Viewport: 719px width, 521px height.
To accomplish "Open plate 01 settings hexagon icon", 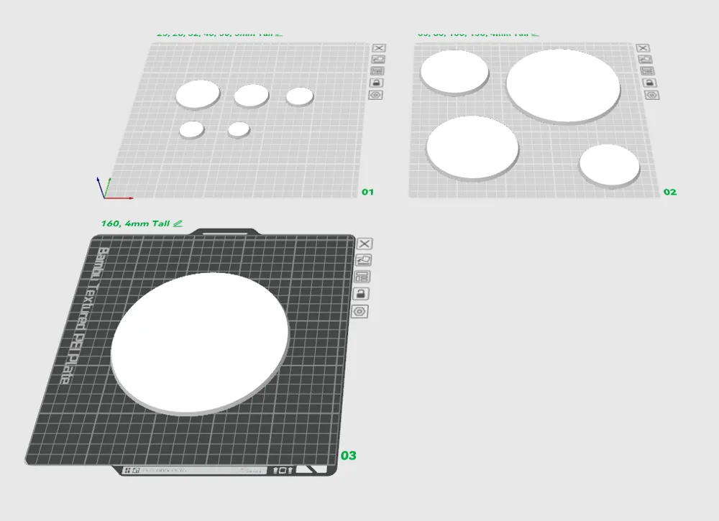I will pyautogui.click(x=375, y=95).
